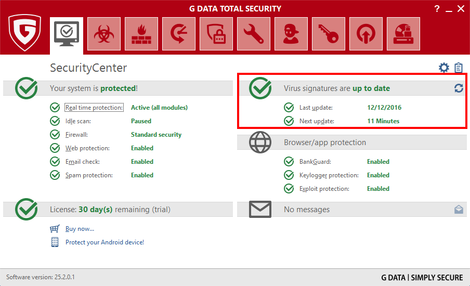Open the Encryption key tab
This screenshot has width=470, height=286.
click(329, 34)
